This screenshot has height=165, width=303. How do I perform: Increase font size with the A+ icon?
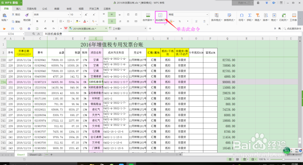pyautogui.click(x=86, y=15)
